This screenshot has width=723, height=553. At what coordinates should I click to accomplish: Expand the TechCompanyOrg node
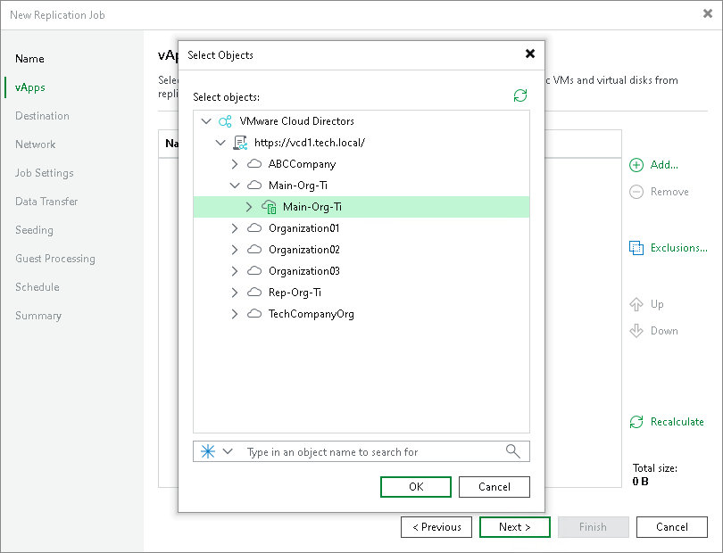click(234, 314)
